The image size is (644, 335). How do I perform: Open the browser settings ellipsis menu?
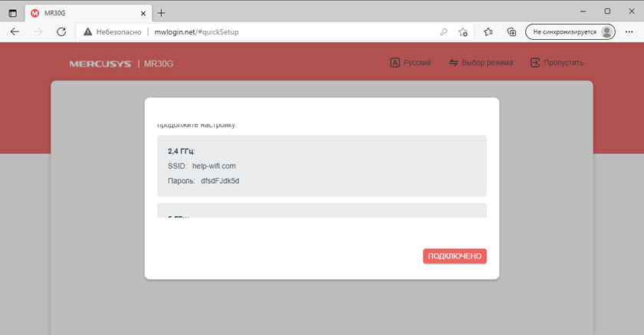tap(630, 31)
